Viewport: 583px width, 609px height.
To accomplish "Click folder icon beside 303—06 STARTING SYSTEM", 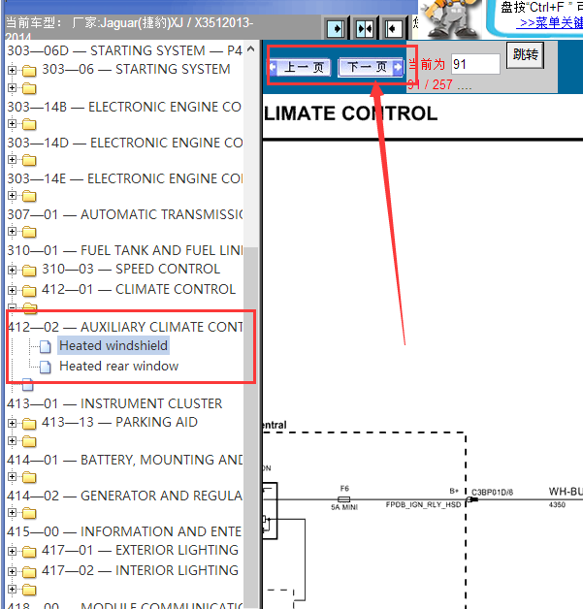I will point(29,71).
